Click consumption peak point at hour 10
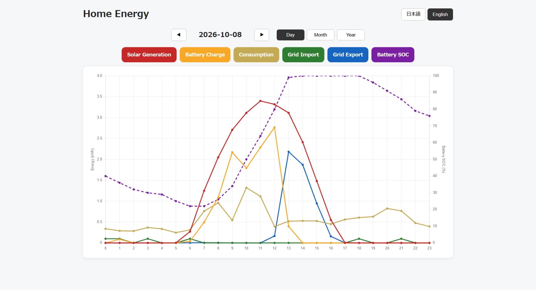This screenshot has width=536, height=290. tap(246, 188)
